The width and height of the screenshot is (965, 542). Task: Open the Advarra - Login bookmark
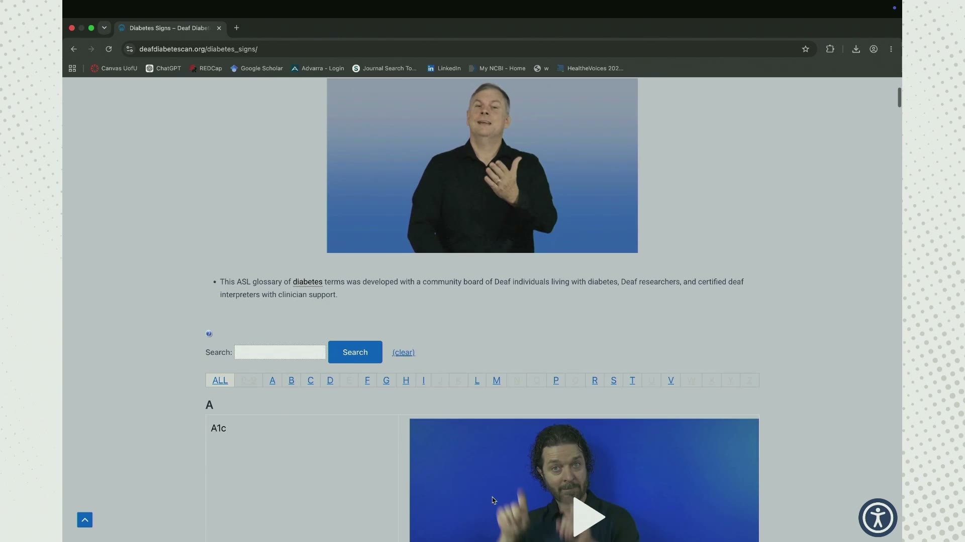pos(318,68)
